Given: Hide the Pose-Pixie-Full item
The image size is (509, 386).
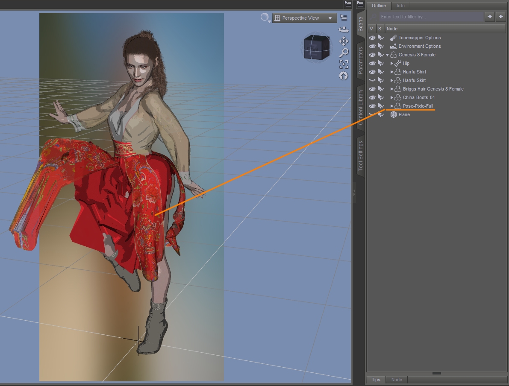Looking at the screenshot, I should click(372, 106).
